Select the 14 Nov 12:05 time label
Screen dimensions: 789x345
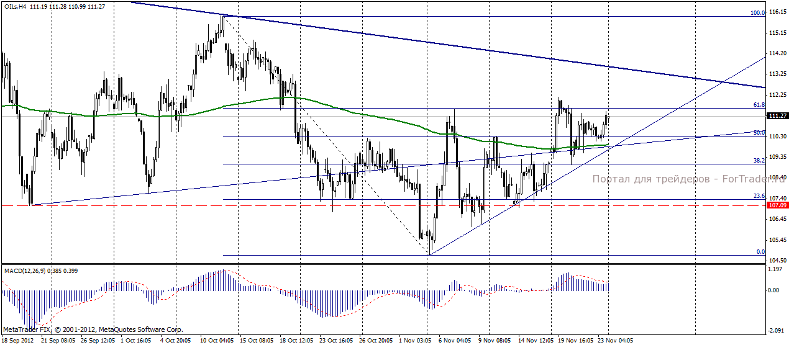pyautogui.click(x=536, y=341)
